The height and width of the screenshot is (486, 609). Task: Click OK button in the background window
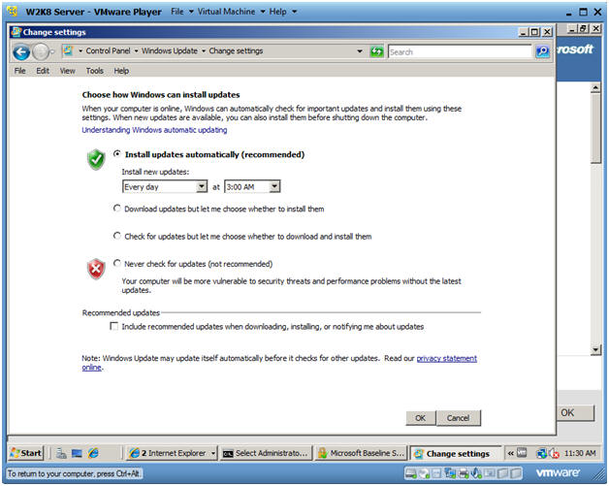pos(575,412)
